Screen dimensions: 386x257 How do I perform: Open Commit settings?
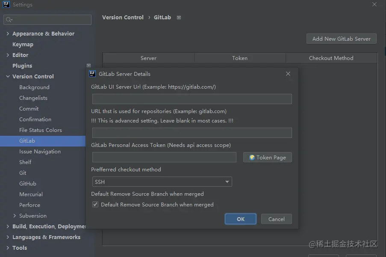tap(29, 108)
